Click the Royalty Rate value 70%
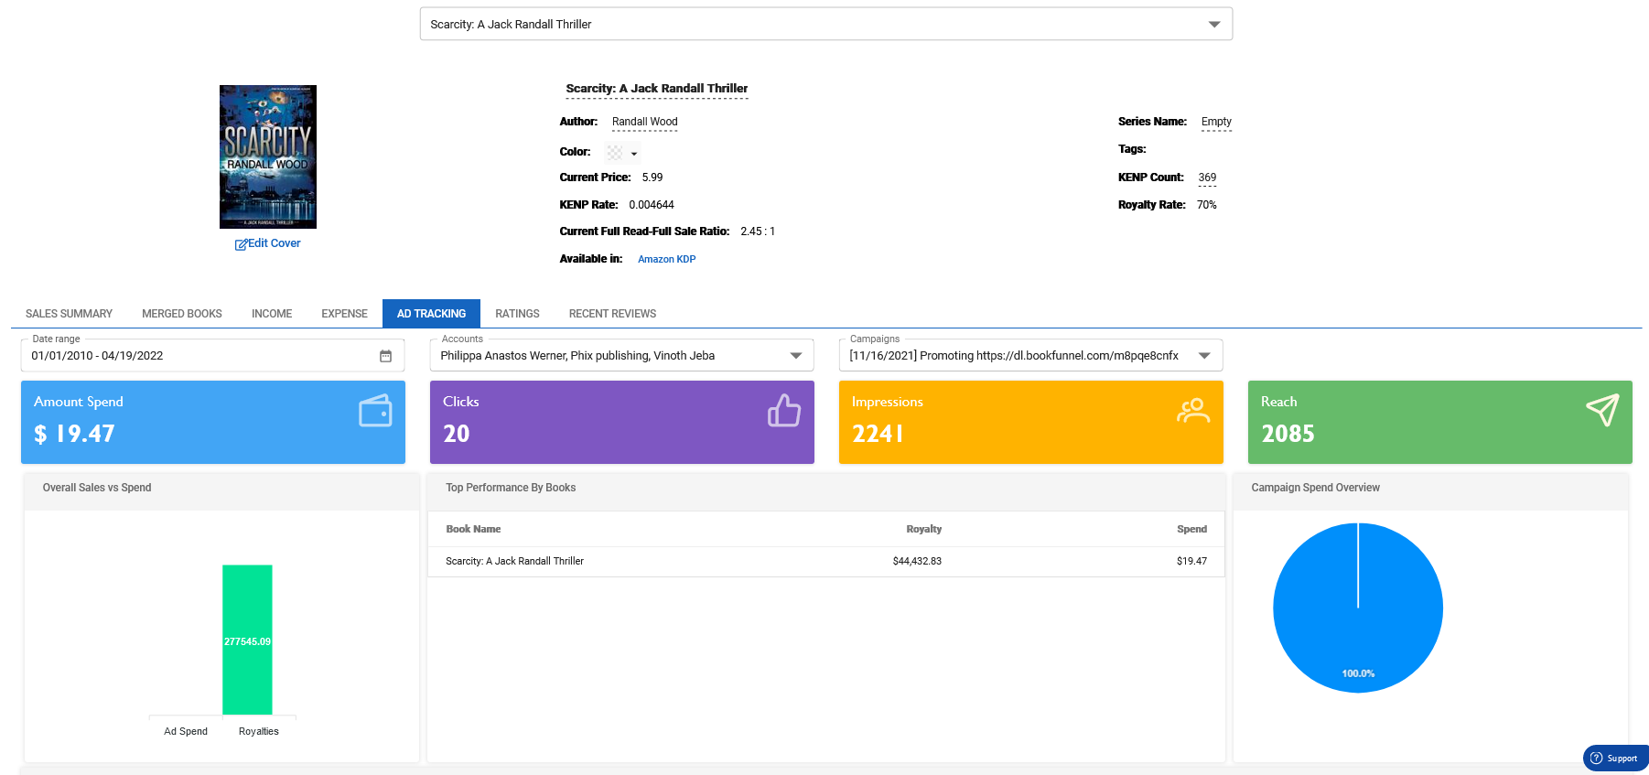 coord(1207,205)
